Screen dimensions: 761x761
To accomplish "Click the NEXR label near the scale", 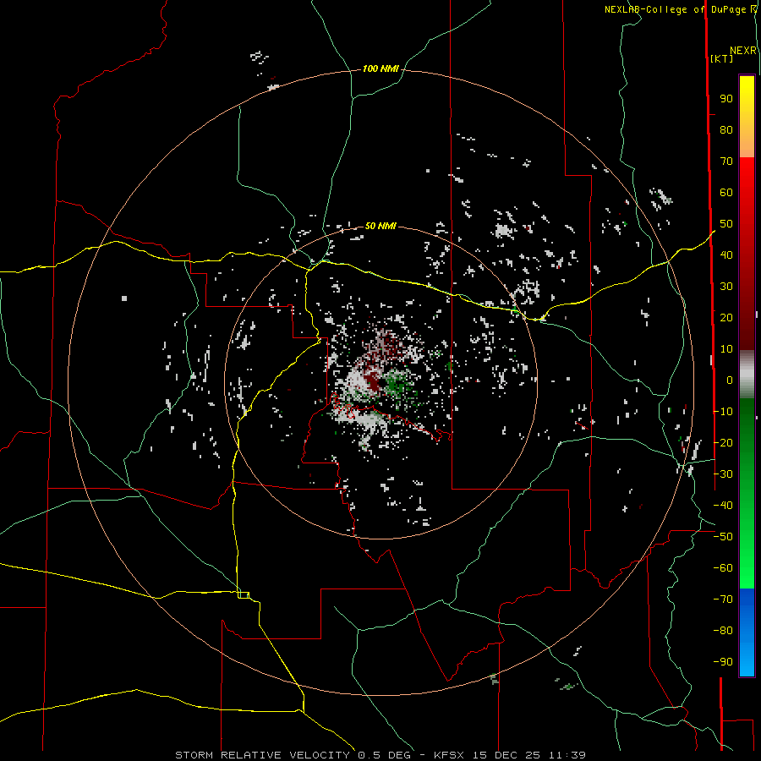I will [743, 51].
